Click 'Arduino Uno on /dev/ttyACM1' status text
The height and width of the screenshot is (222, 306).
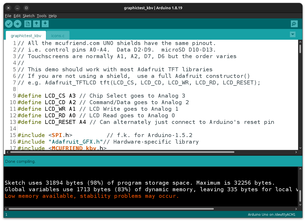[272, 214]
